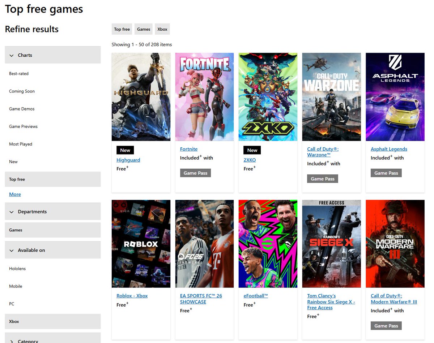Remove the Xbox filter chip
434x343 pixels.
(x=162, y=29)
